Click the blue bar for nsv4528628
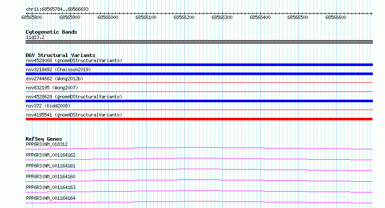 coord(199,101)
